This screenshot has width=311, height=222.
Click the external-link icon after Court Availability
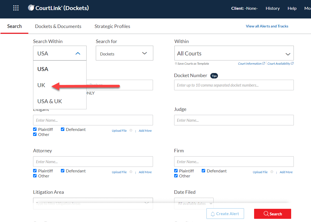point(292,64)
